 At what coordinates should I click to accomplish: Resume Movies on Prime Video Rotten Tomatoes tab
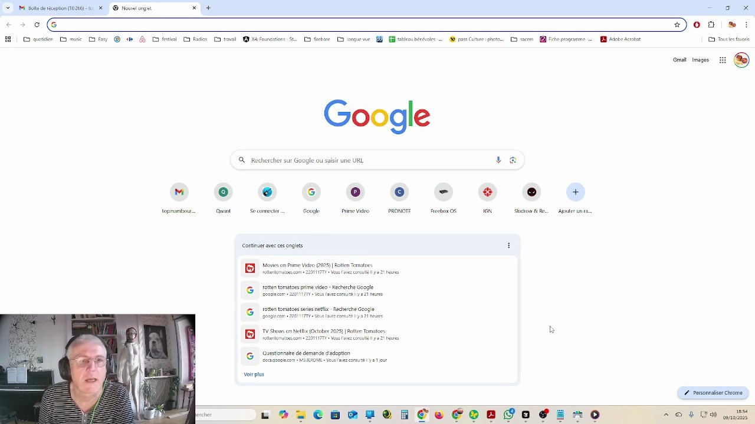pos(377,269)
